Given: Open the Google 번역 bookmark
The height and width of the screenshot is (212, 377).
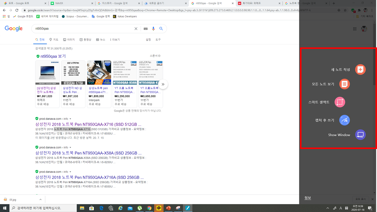Looking at the screenshot, I should pos(101,16).
